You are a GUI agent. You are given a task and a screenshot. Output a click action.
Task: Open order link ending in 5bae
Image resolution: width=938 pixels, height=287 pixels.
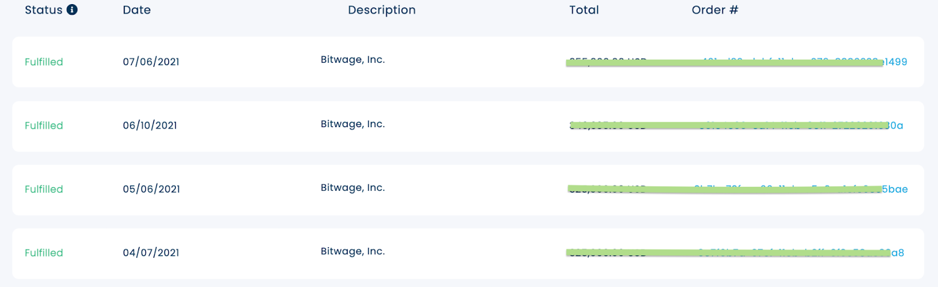coord(801,189)
